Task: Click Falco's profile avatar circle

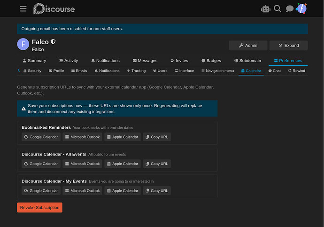Action: pos(23,44)
